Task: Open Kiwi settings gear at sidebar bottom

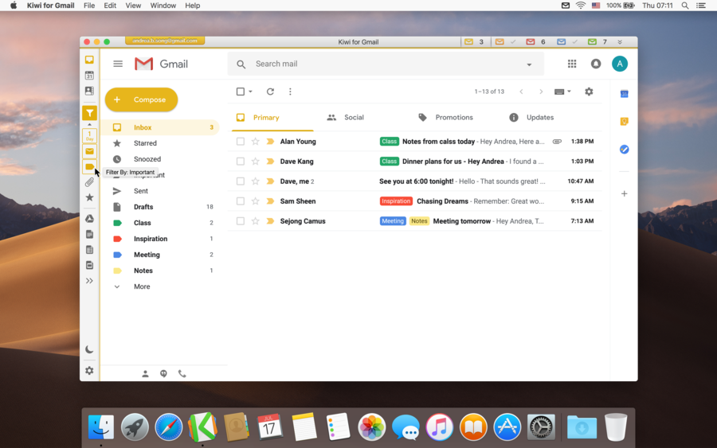Action: [x=89, y=371]
